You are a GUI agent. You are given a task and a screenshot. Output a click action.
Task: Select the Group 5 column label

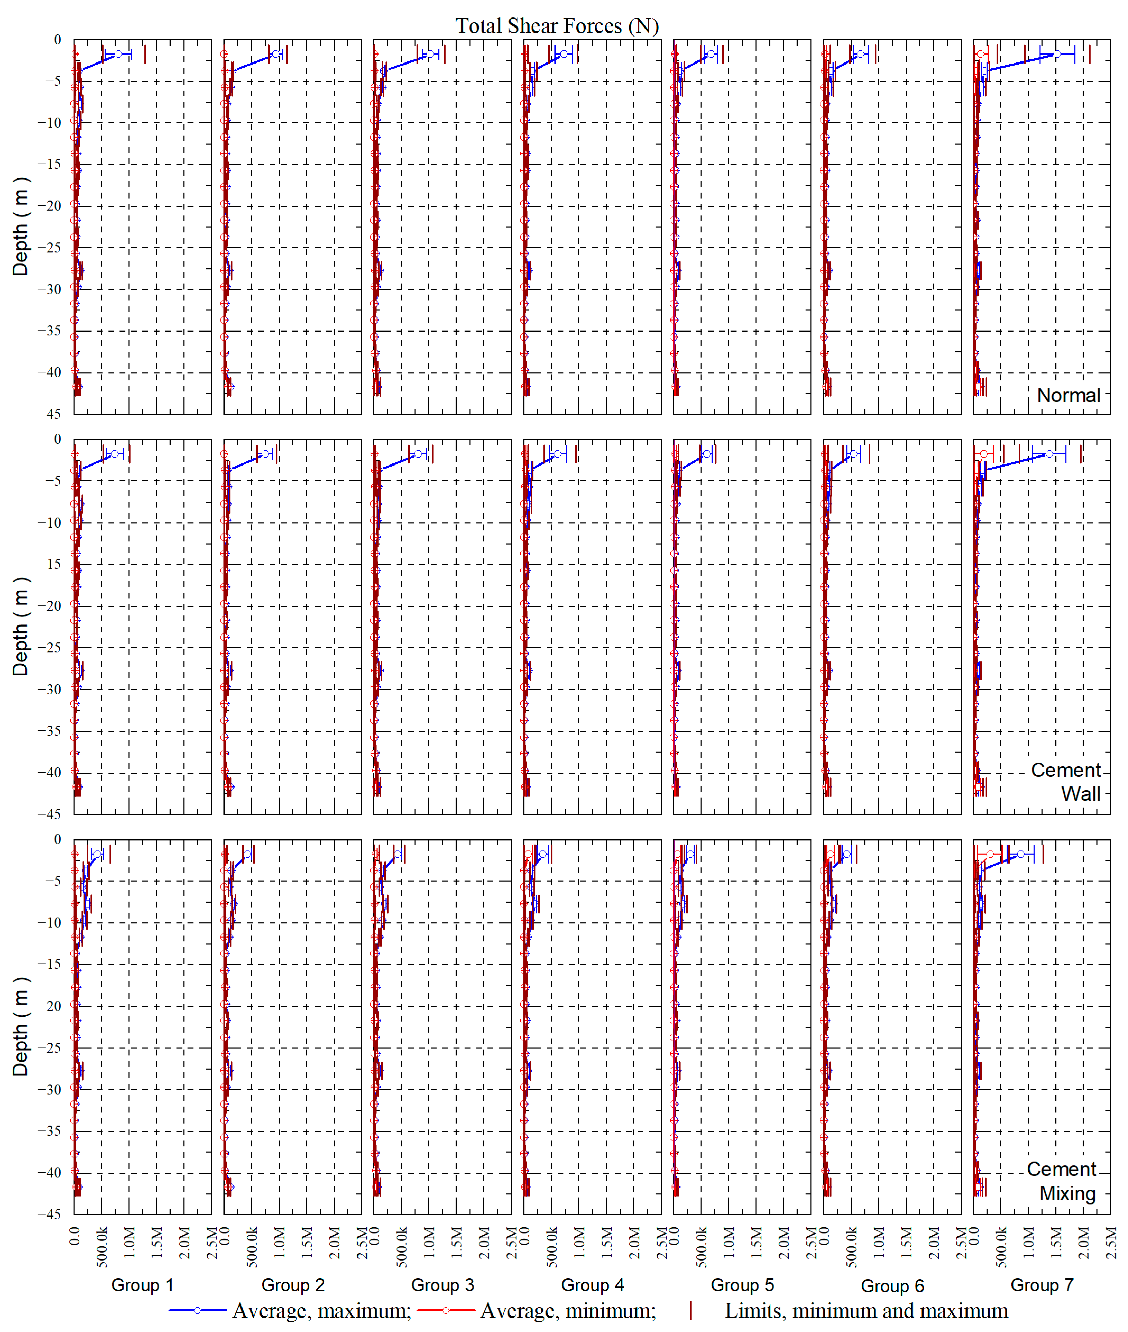(x=742, y=1285)
